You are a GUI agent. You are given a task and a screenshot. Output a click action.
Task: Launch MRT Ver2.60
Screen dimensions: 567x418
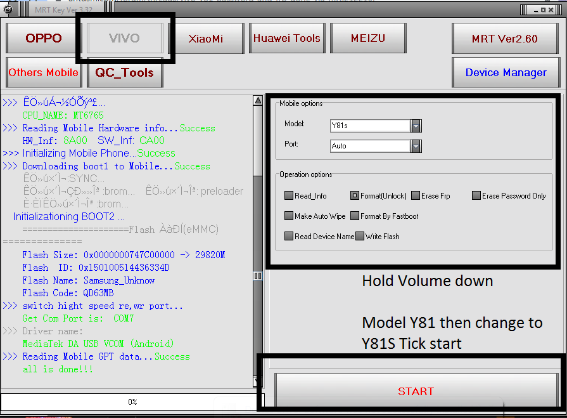pos(505,38)
